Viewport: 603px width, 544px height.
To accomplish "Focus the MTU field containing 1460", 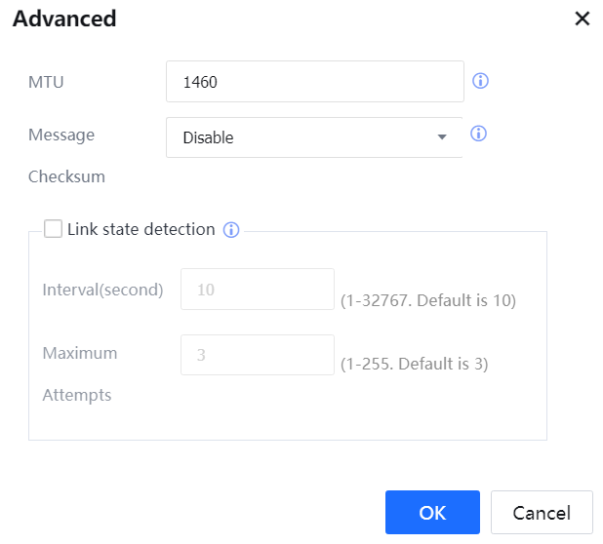I will [314, 82].
